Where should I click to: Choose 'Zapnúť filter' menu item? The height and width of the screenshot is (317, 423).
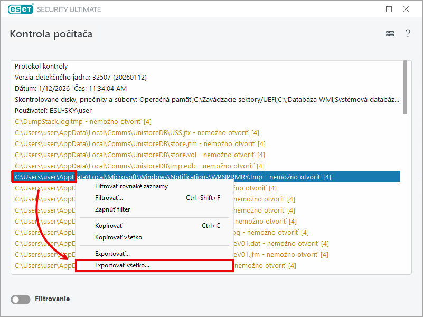click(x=112, y=209)
